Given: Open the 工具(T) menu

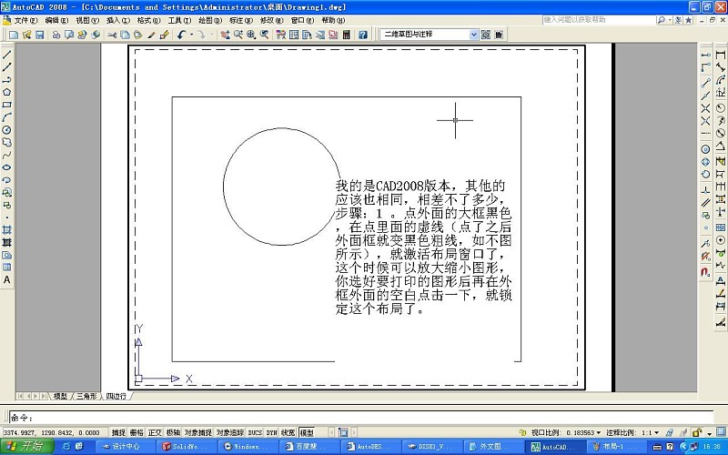Looking at the screenshot, I should click(x=179, y=20).
